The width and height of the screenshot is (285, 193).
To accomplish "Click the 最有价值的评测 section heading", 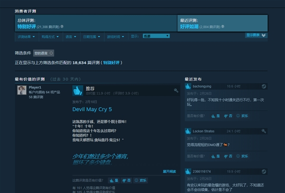I will (29, 79).
